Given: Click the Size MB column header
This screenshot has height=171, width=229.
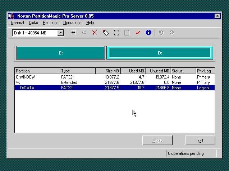Looking at the screenshot, I should 108,71.
